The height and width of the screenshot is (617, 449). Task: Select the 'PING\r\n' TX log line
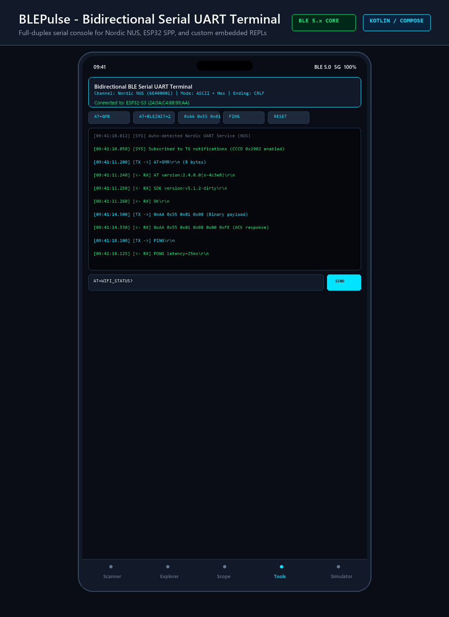(x=134, y=241)
